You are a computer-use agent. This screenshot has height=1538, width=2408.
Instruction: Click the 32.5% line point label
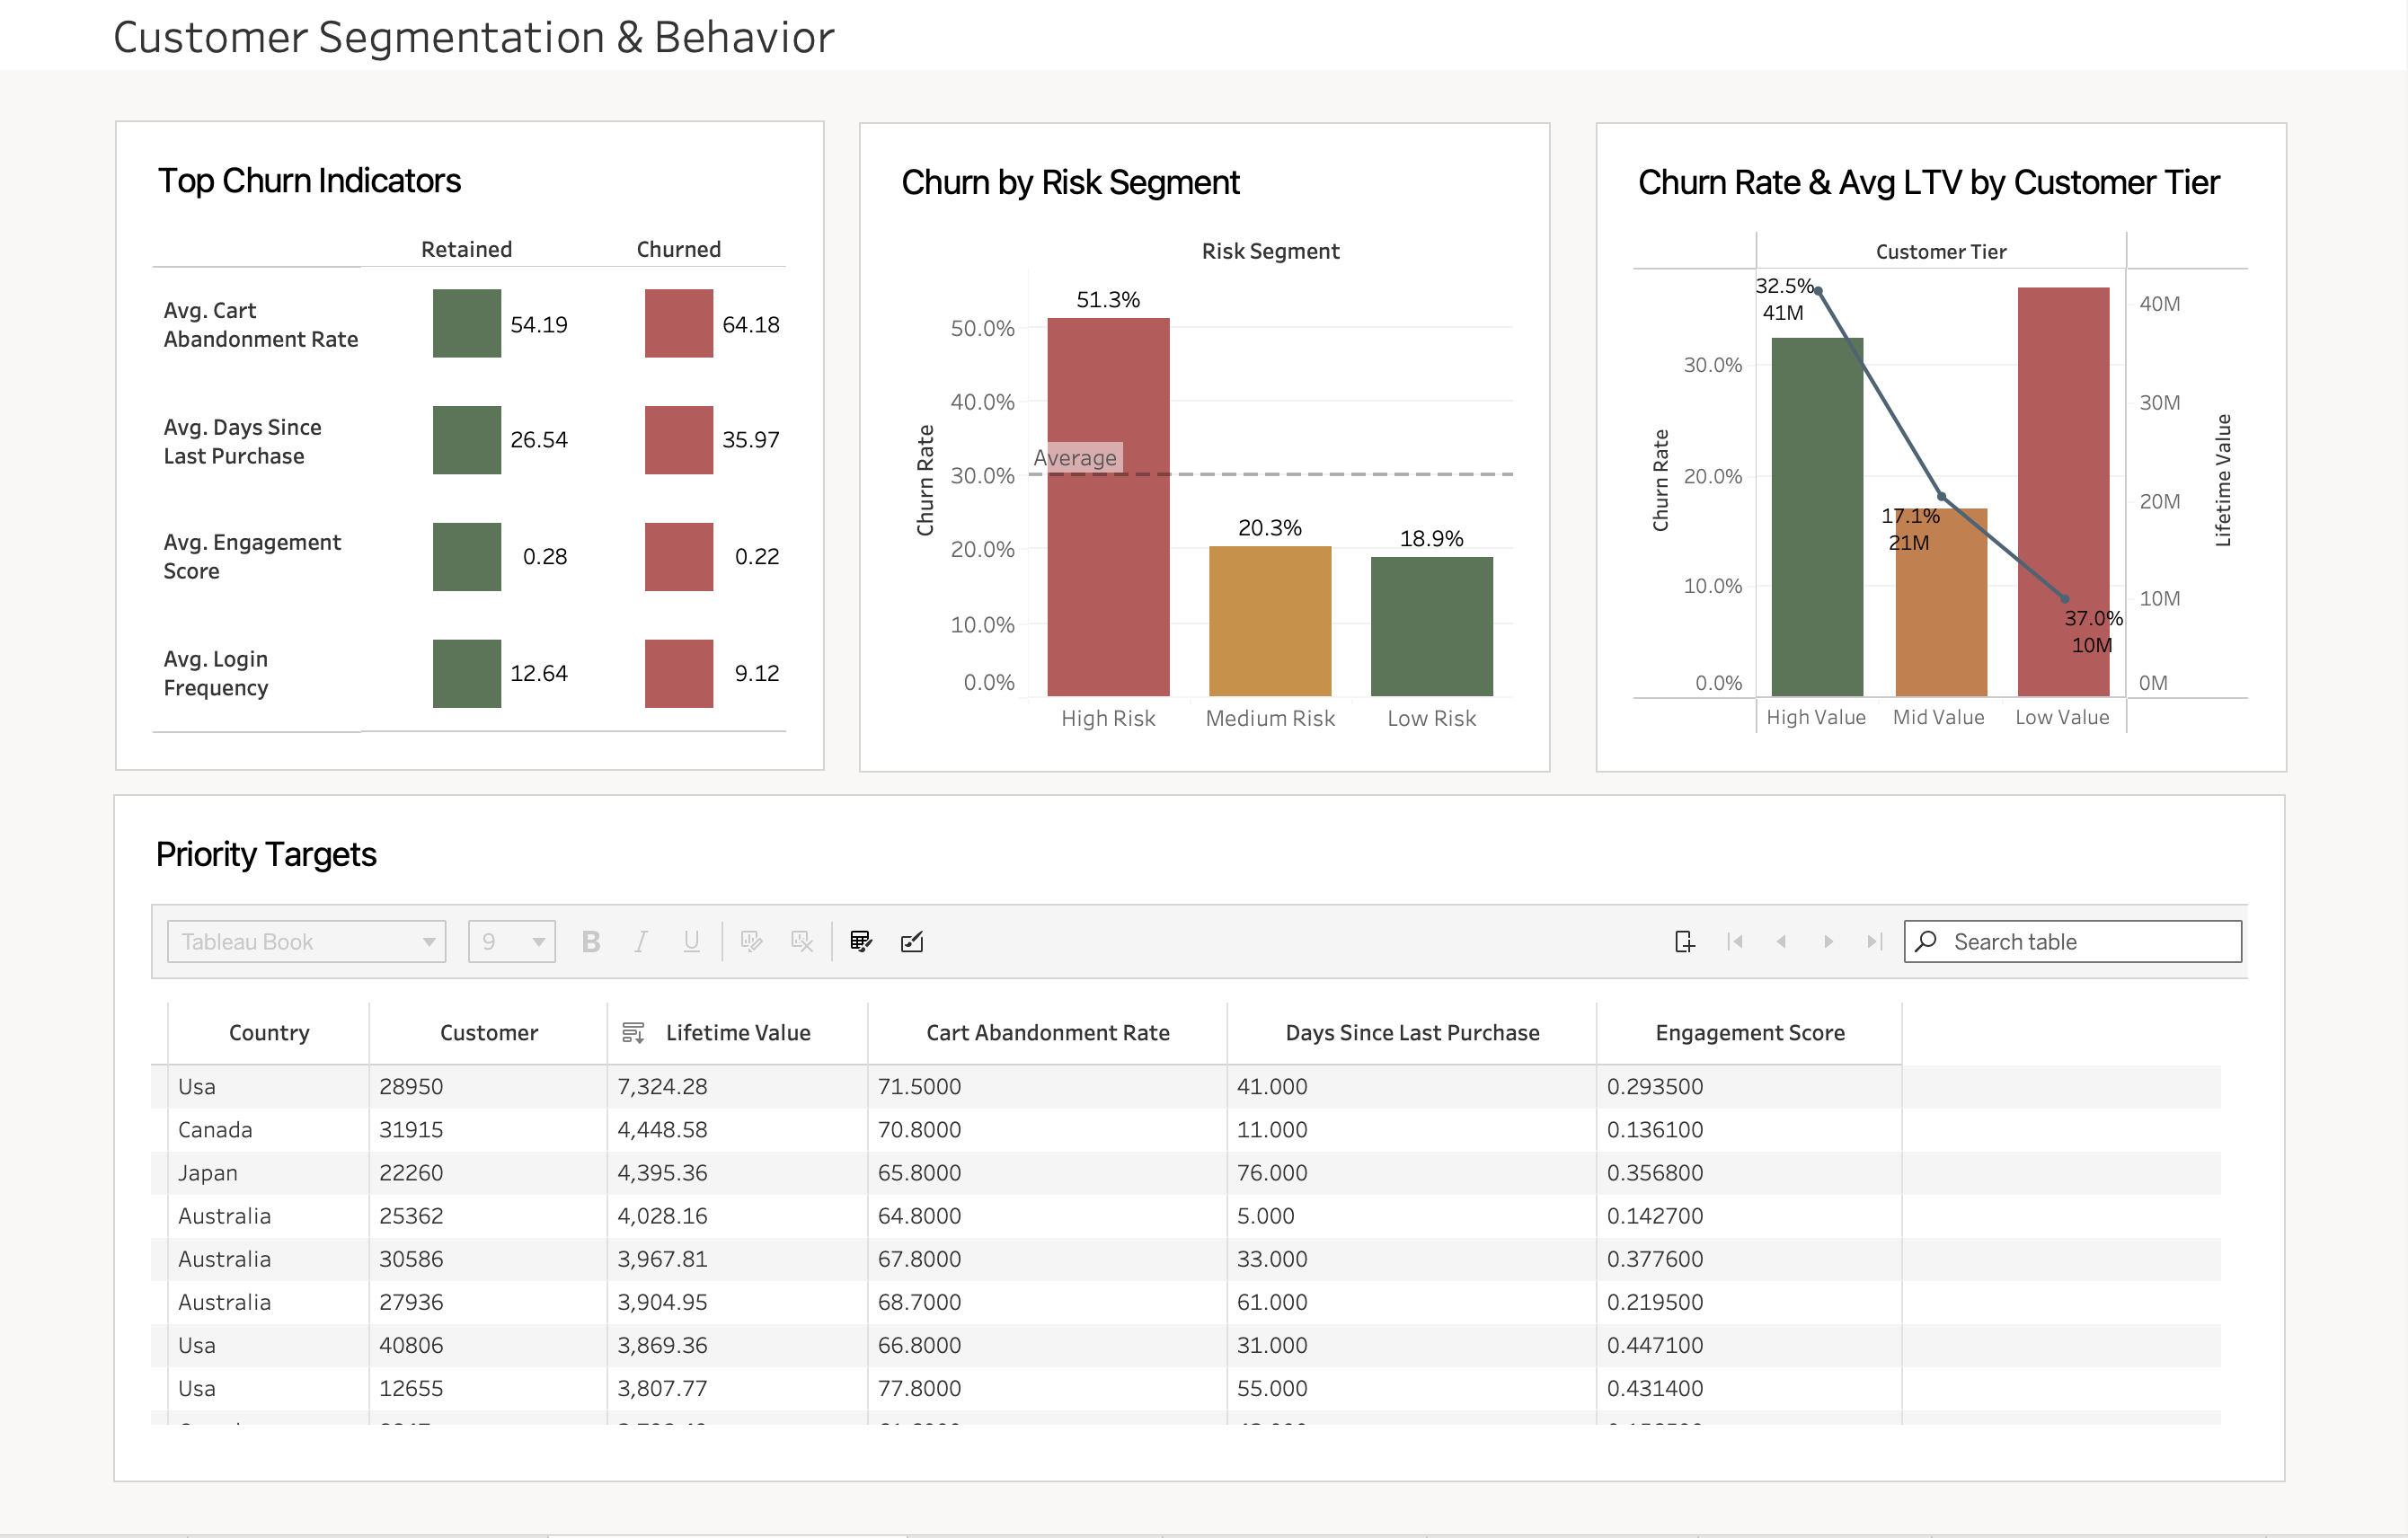(1784, 286)
